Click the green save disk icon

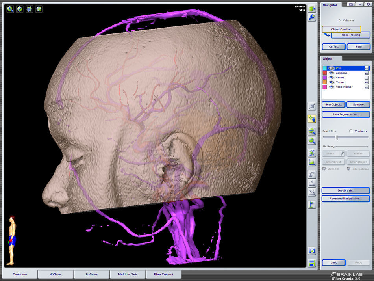[312, 263]
